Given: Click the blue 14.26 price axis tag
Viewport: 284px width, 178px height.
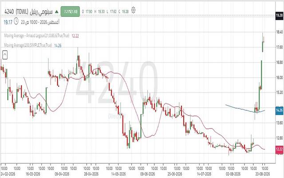Looking at the screenshot, I should (279, 110).
